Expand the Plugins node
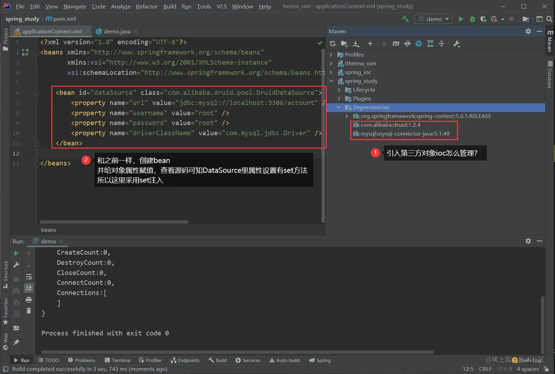 tap(339, 98)
